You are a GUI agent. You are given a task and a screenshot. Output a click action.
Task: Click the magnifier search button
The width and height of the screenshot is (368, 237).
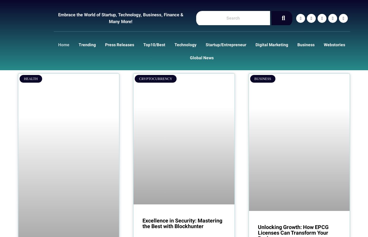pos(282,18)
